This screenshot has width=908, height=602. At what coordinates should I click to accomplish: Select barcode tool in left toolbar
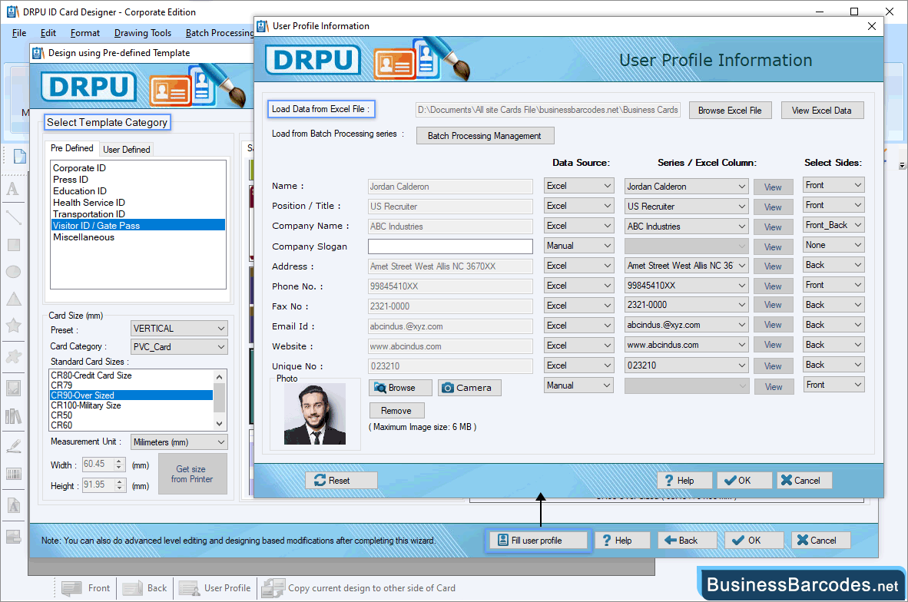(13, 475)
